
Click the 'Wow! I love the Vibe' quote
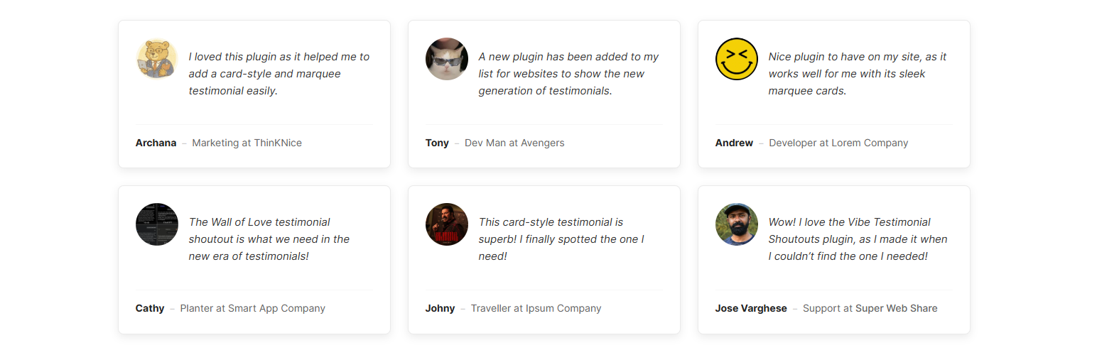[x=858, y=239]
